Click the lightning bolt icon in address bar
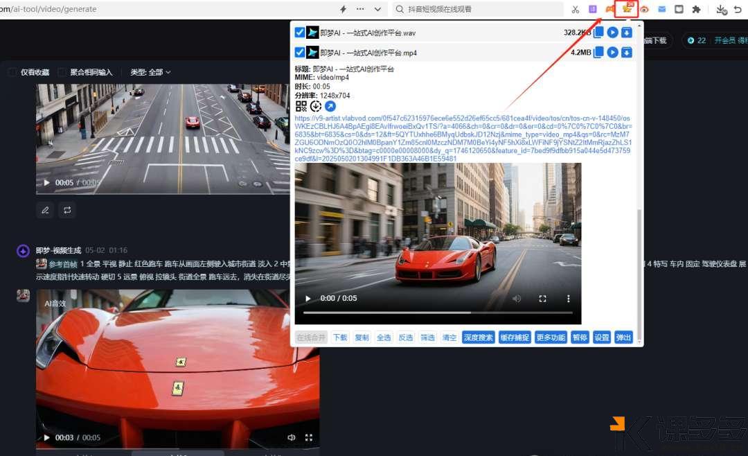The image size is (748, 456). coord(343,9)
